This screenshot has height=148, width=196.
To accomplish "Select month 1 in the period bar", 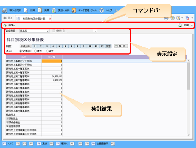I will pyautogui.click(x=34, y=46).
